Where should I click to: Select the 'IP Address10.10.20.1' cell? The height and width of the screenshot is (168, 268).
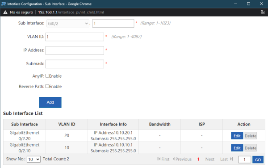coord(113,135)
